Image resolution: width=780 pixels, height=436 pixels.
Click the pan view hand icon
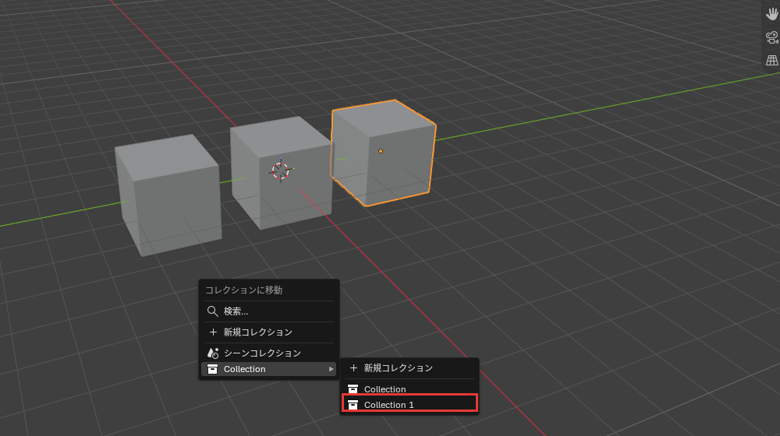[772, 14]
